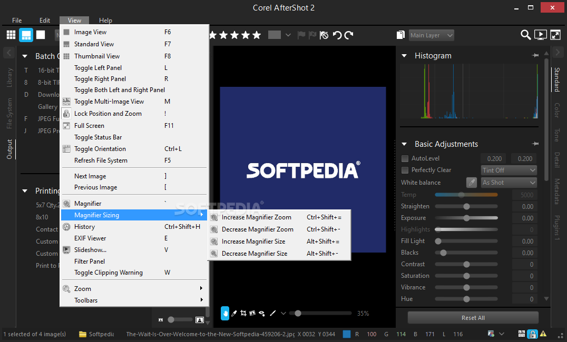Open the Main Layer dropdown

(431, 35)
